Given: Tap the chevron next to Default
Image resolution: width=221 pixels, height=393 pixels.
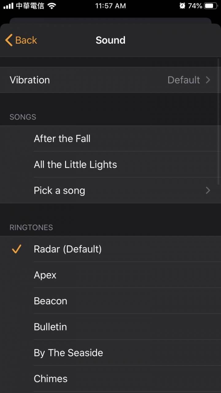Looking at the screenshot, I should coord(208,80).
